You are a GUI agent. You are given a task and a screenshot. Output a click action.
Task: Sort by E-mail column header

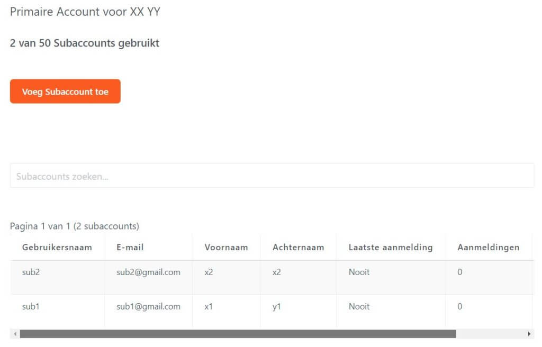pos(130,248)
